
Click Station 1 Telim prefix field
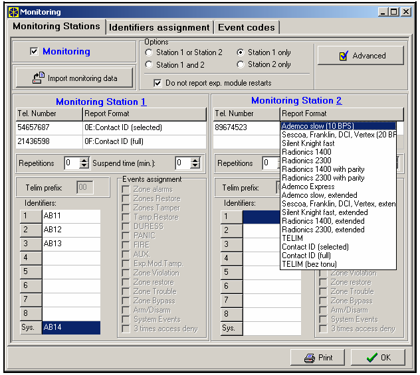(85, 187)
